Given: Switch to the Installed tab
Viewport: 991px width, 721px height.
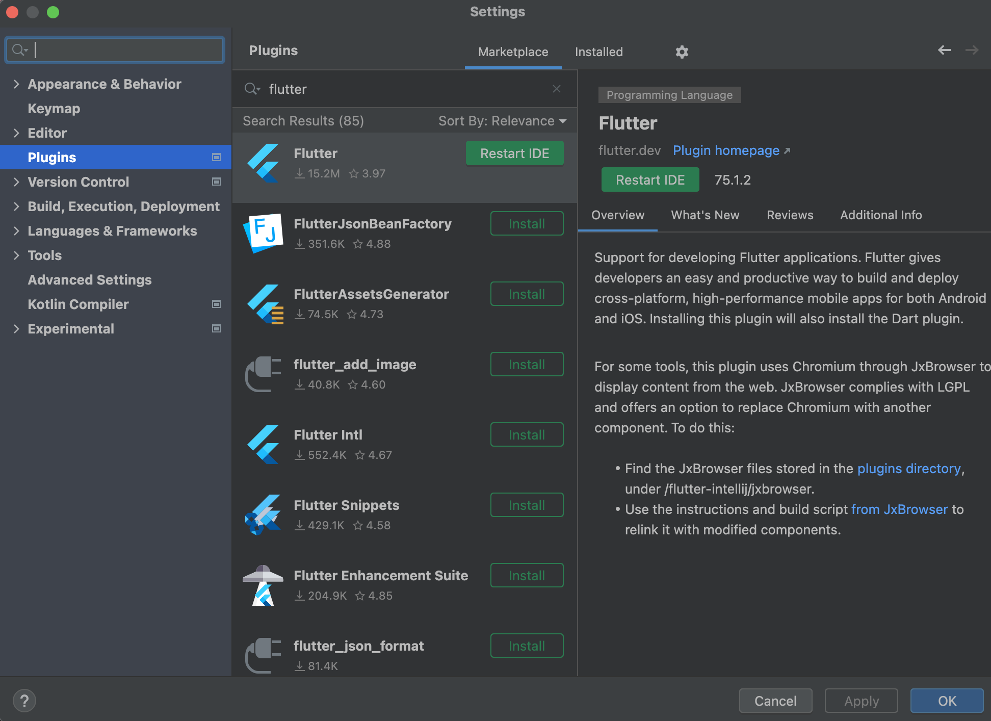Looking at the screenshot, I should 599,52.
